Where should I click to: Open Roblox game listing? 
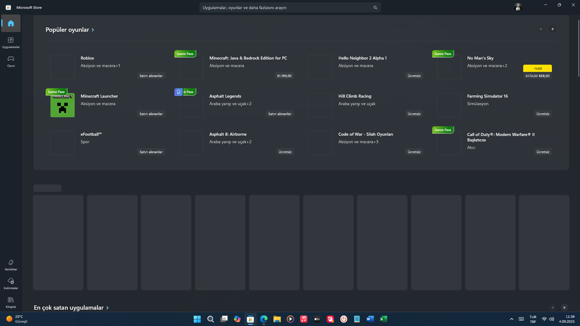point(108,67)
